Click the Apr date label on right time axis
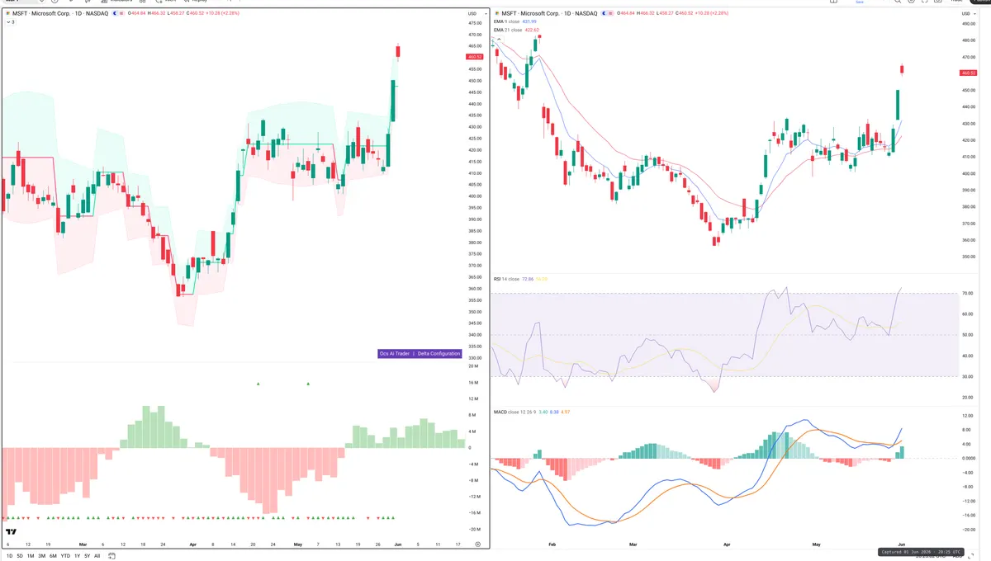 (x=727, y=544)
